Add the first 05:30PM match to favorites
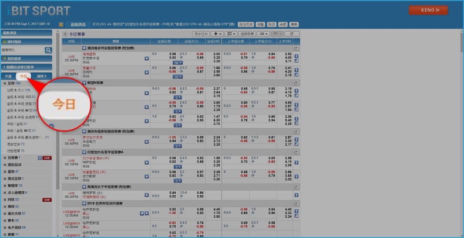Screen dimensions: 464x238 click(x=147, y=59)
